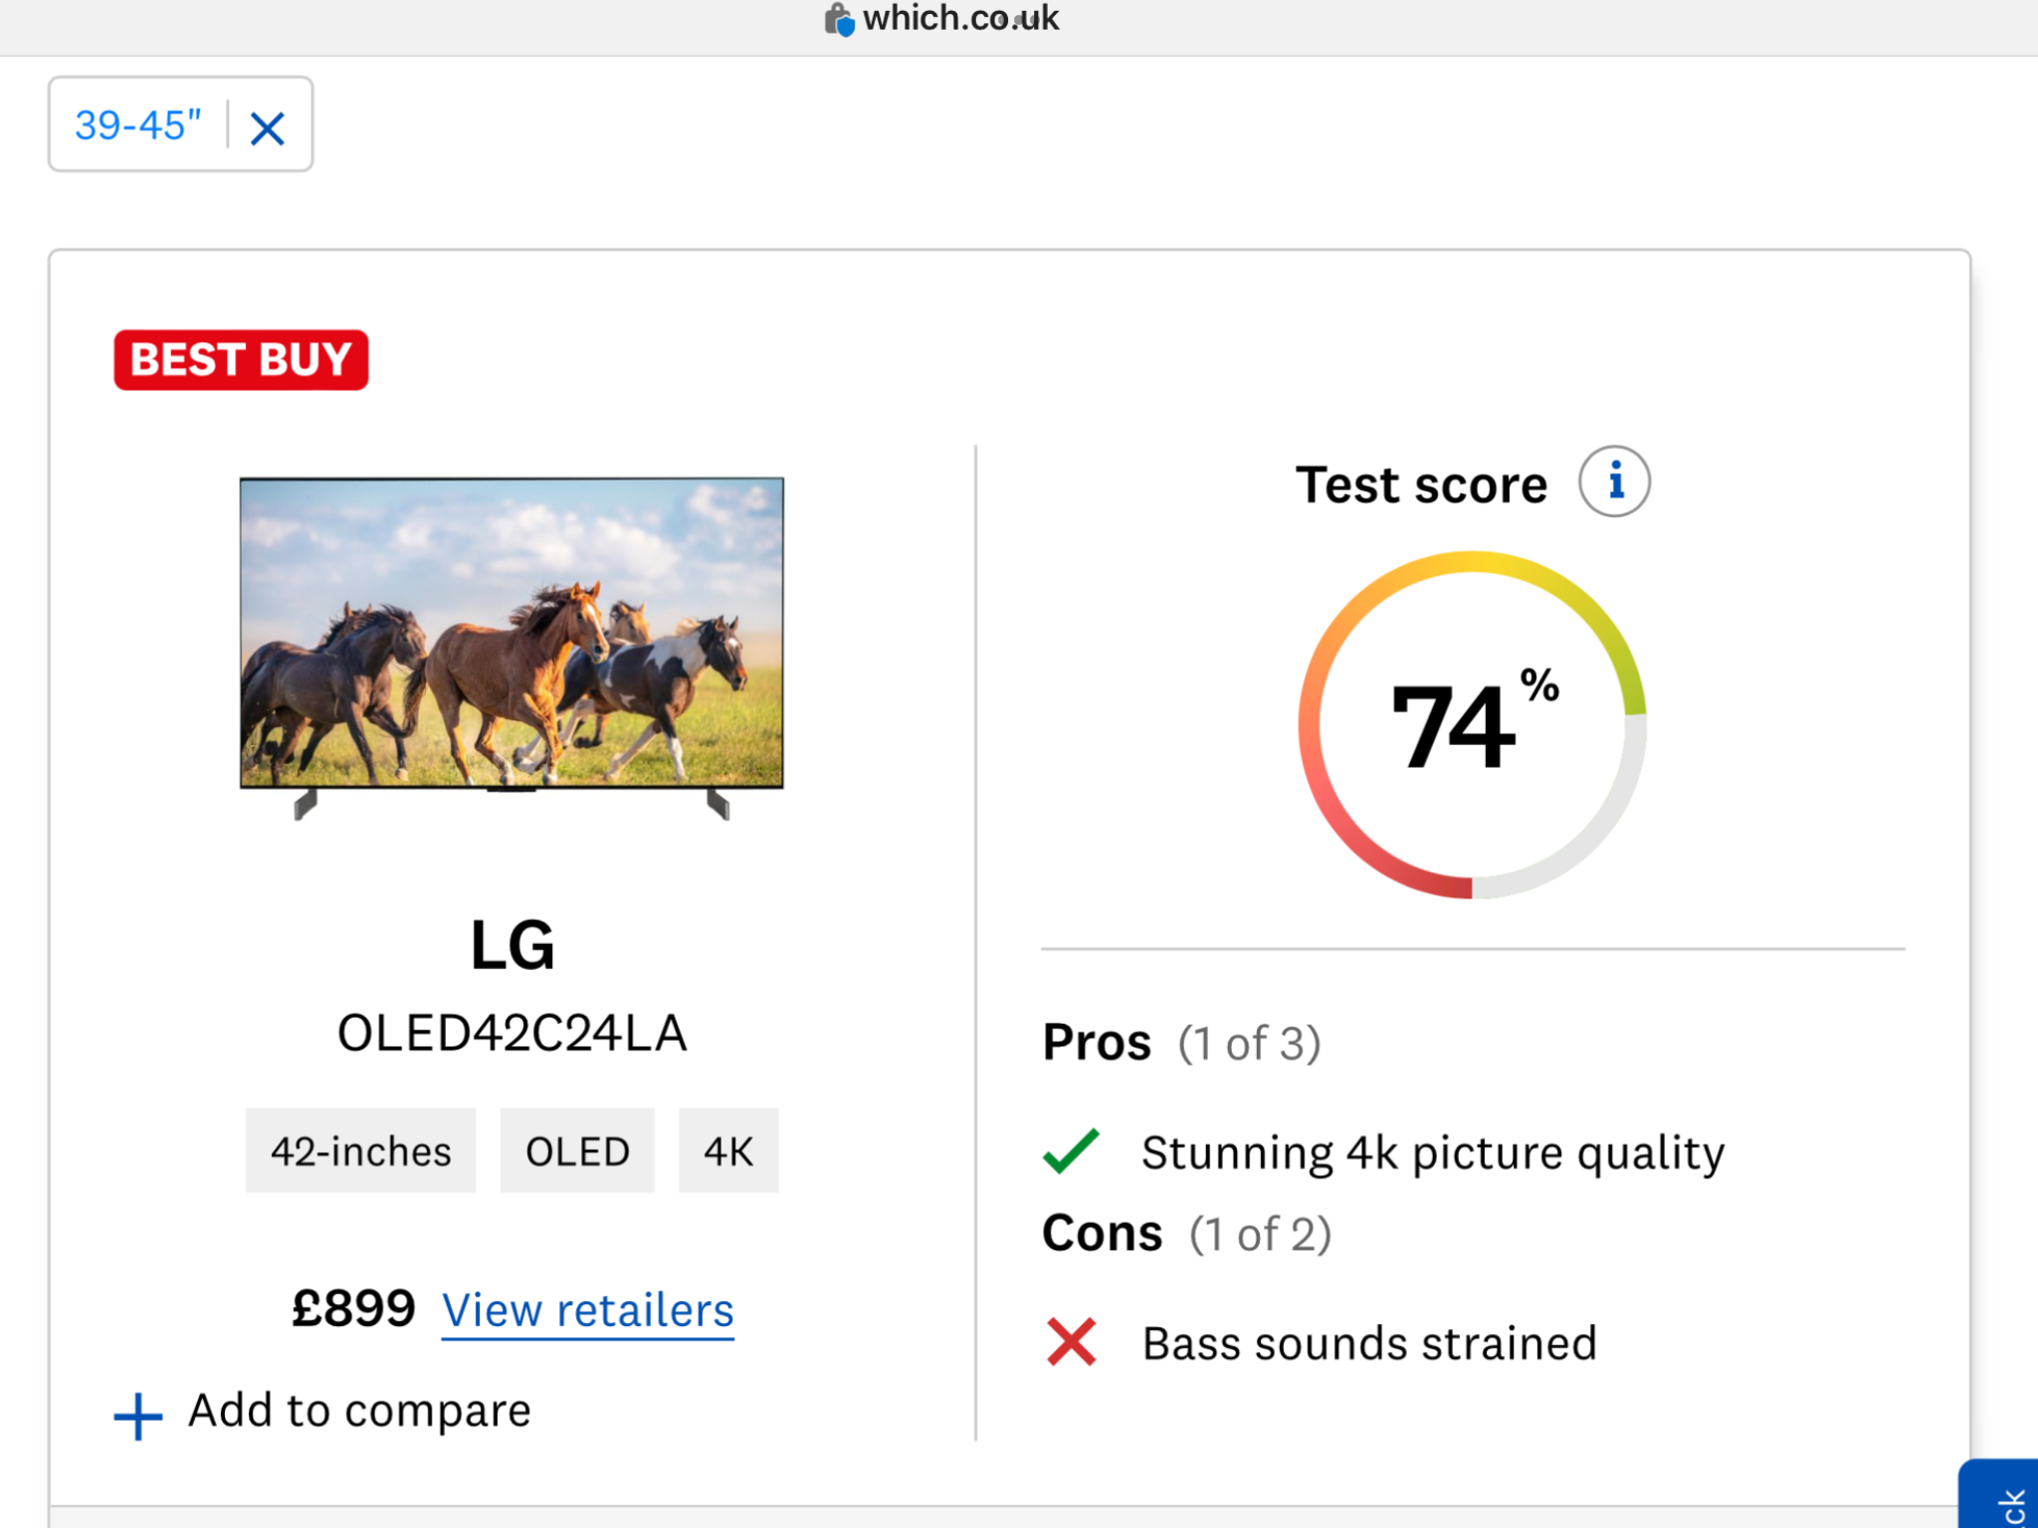
Task: Click the 39-45" filter chip label
Action: [137, 125]
